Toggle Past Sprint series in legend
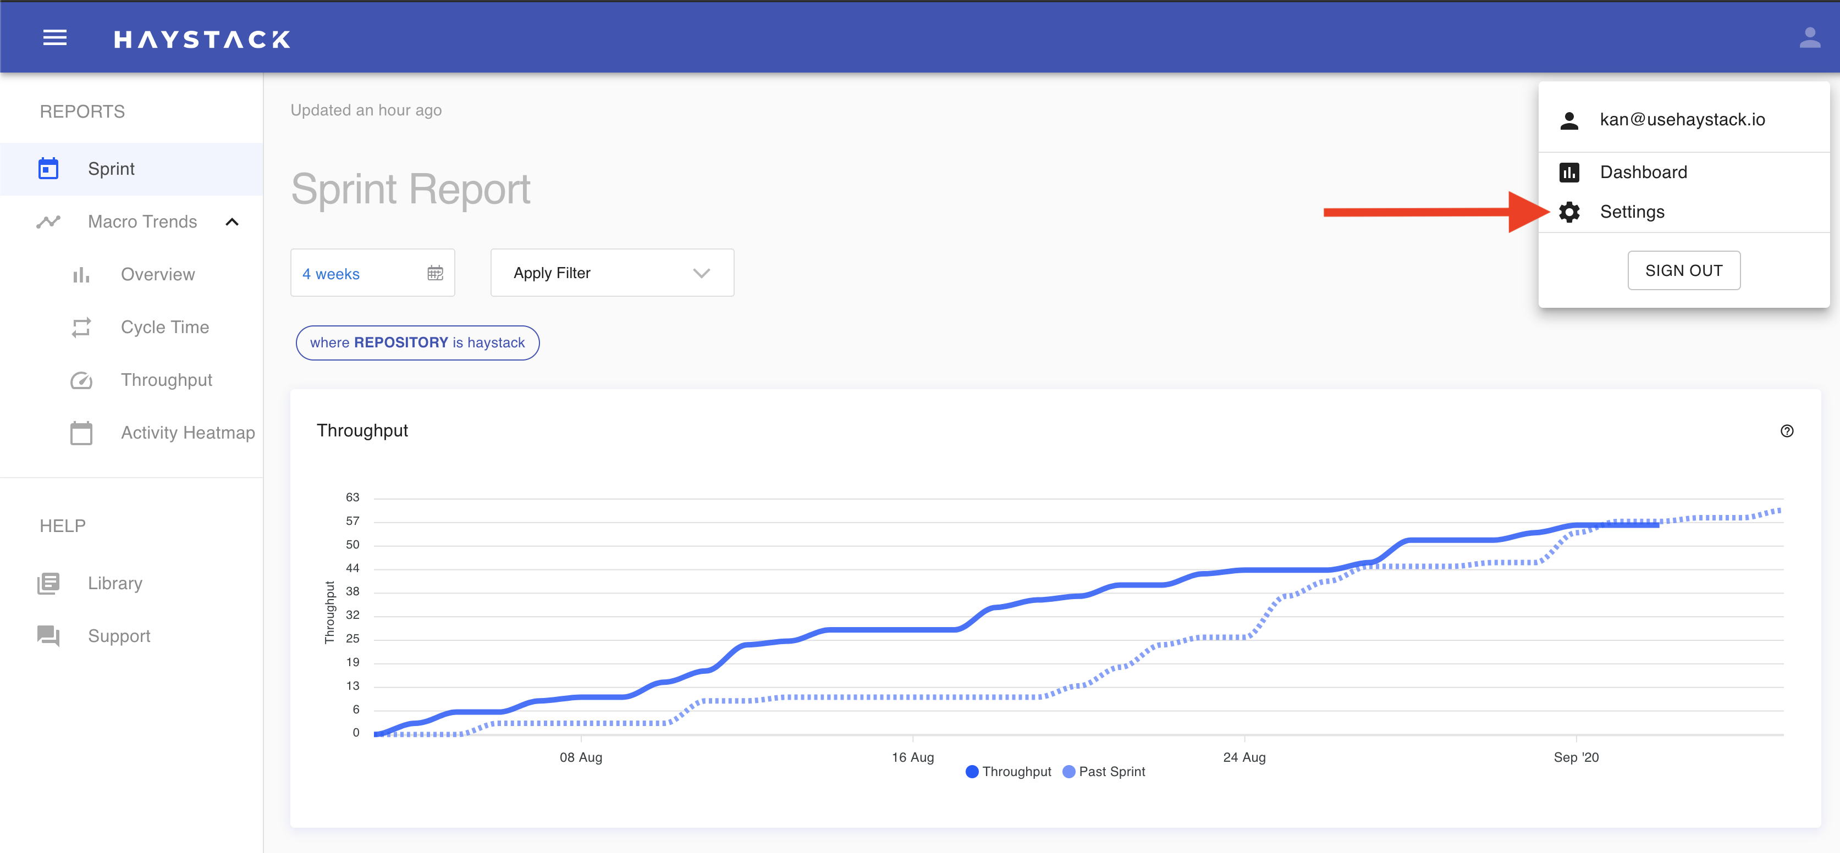 click(x=1104, y=771)
